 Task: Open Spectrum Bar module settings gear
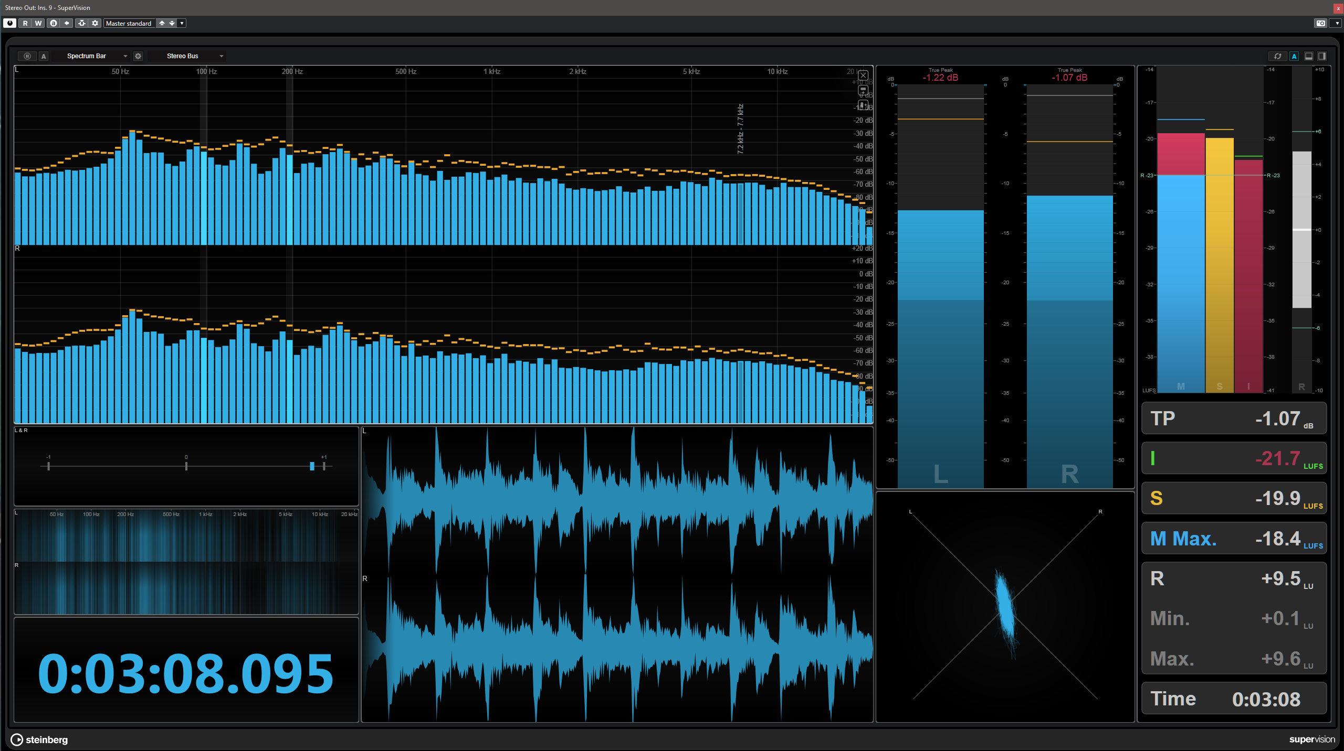point(138,56)
